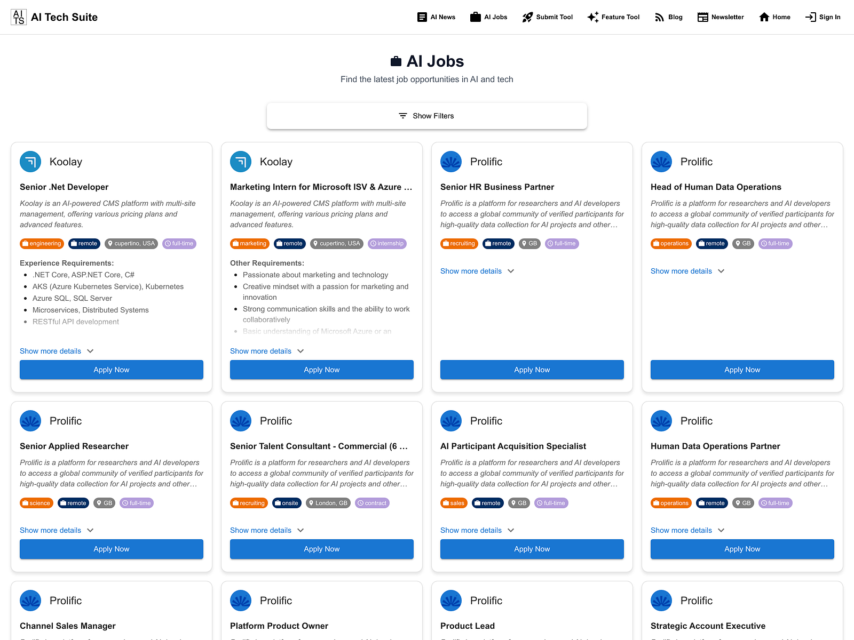Screen dimensions: 854x640
Task: Click the Blog RSS icon
Action: (660, 17)
